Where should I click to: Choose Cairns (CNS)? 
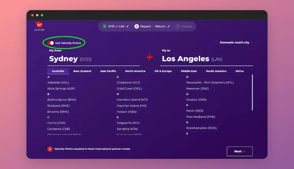point(56,123)
